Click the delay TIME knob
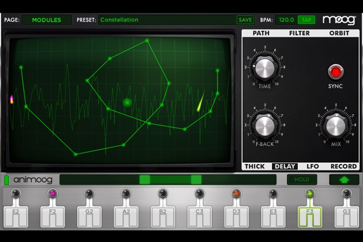This screenshot has width=363, height=242. click(x=265, y=68)
